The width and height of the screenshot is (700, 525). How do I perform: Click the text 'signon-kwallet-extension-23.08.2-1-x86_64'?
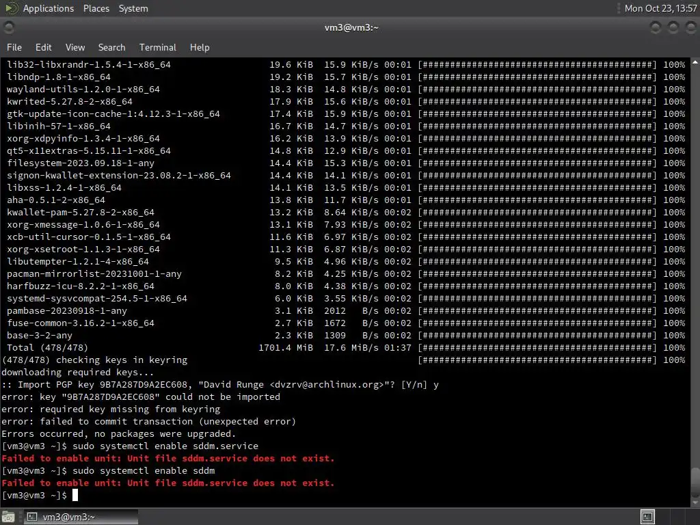pyautogui.click(x=119, y=176)
